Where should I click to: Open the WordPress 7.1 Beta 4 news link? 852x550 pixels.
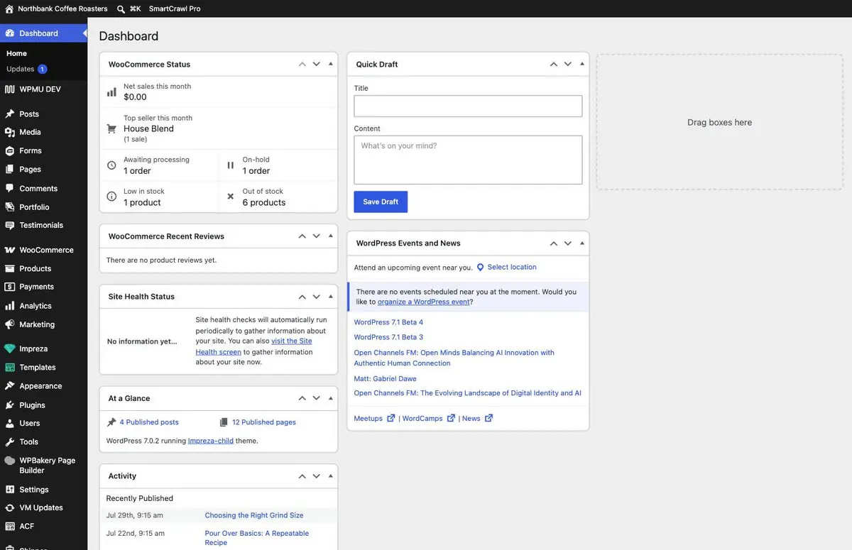(388, 322)
